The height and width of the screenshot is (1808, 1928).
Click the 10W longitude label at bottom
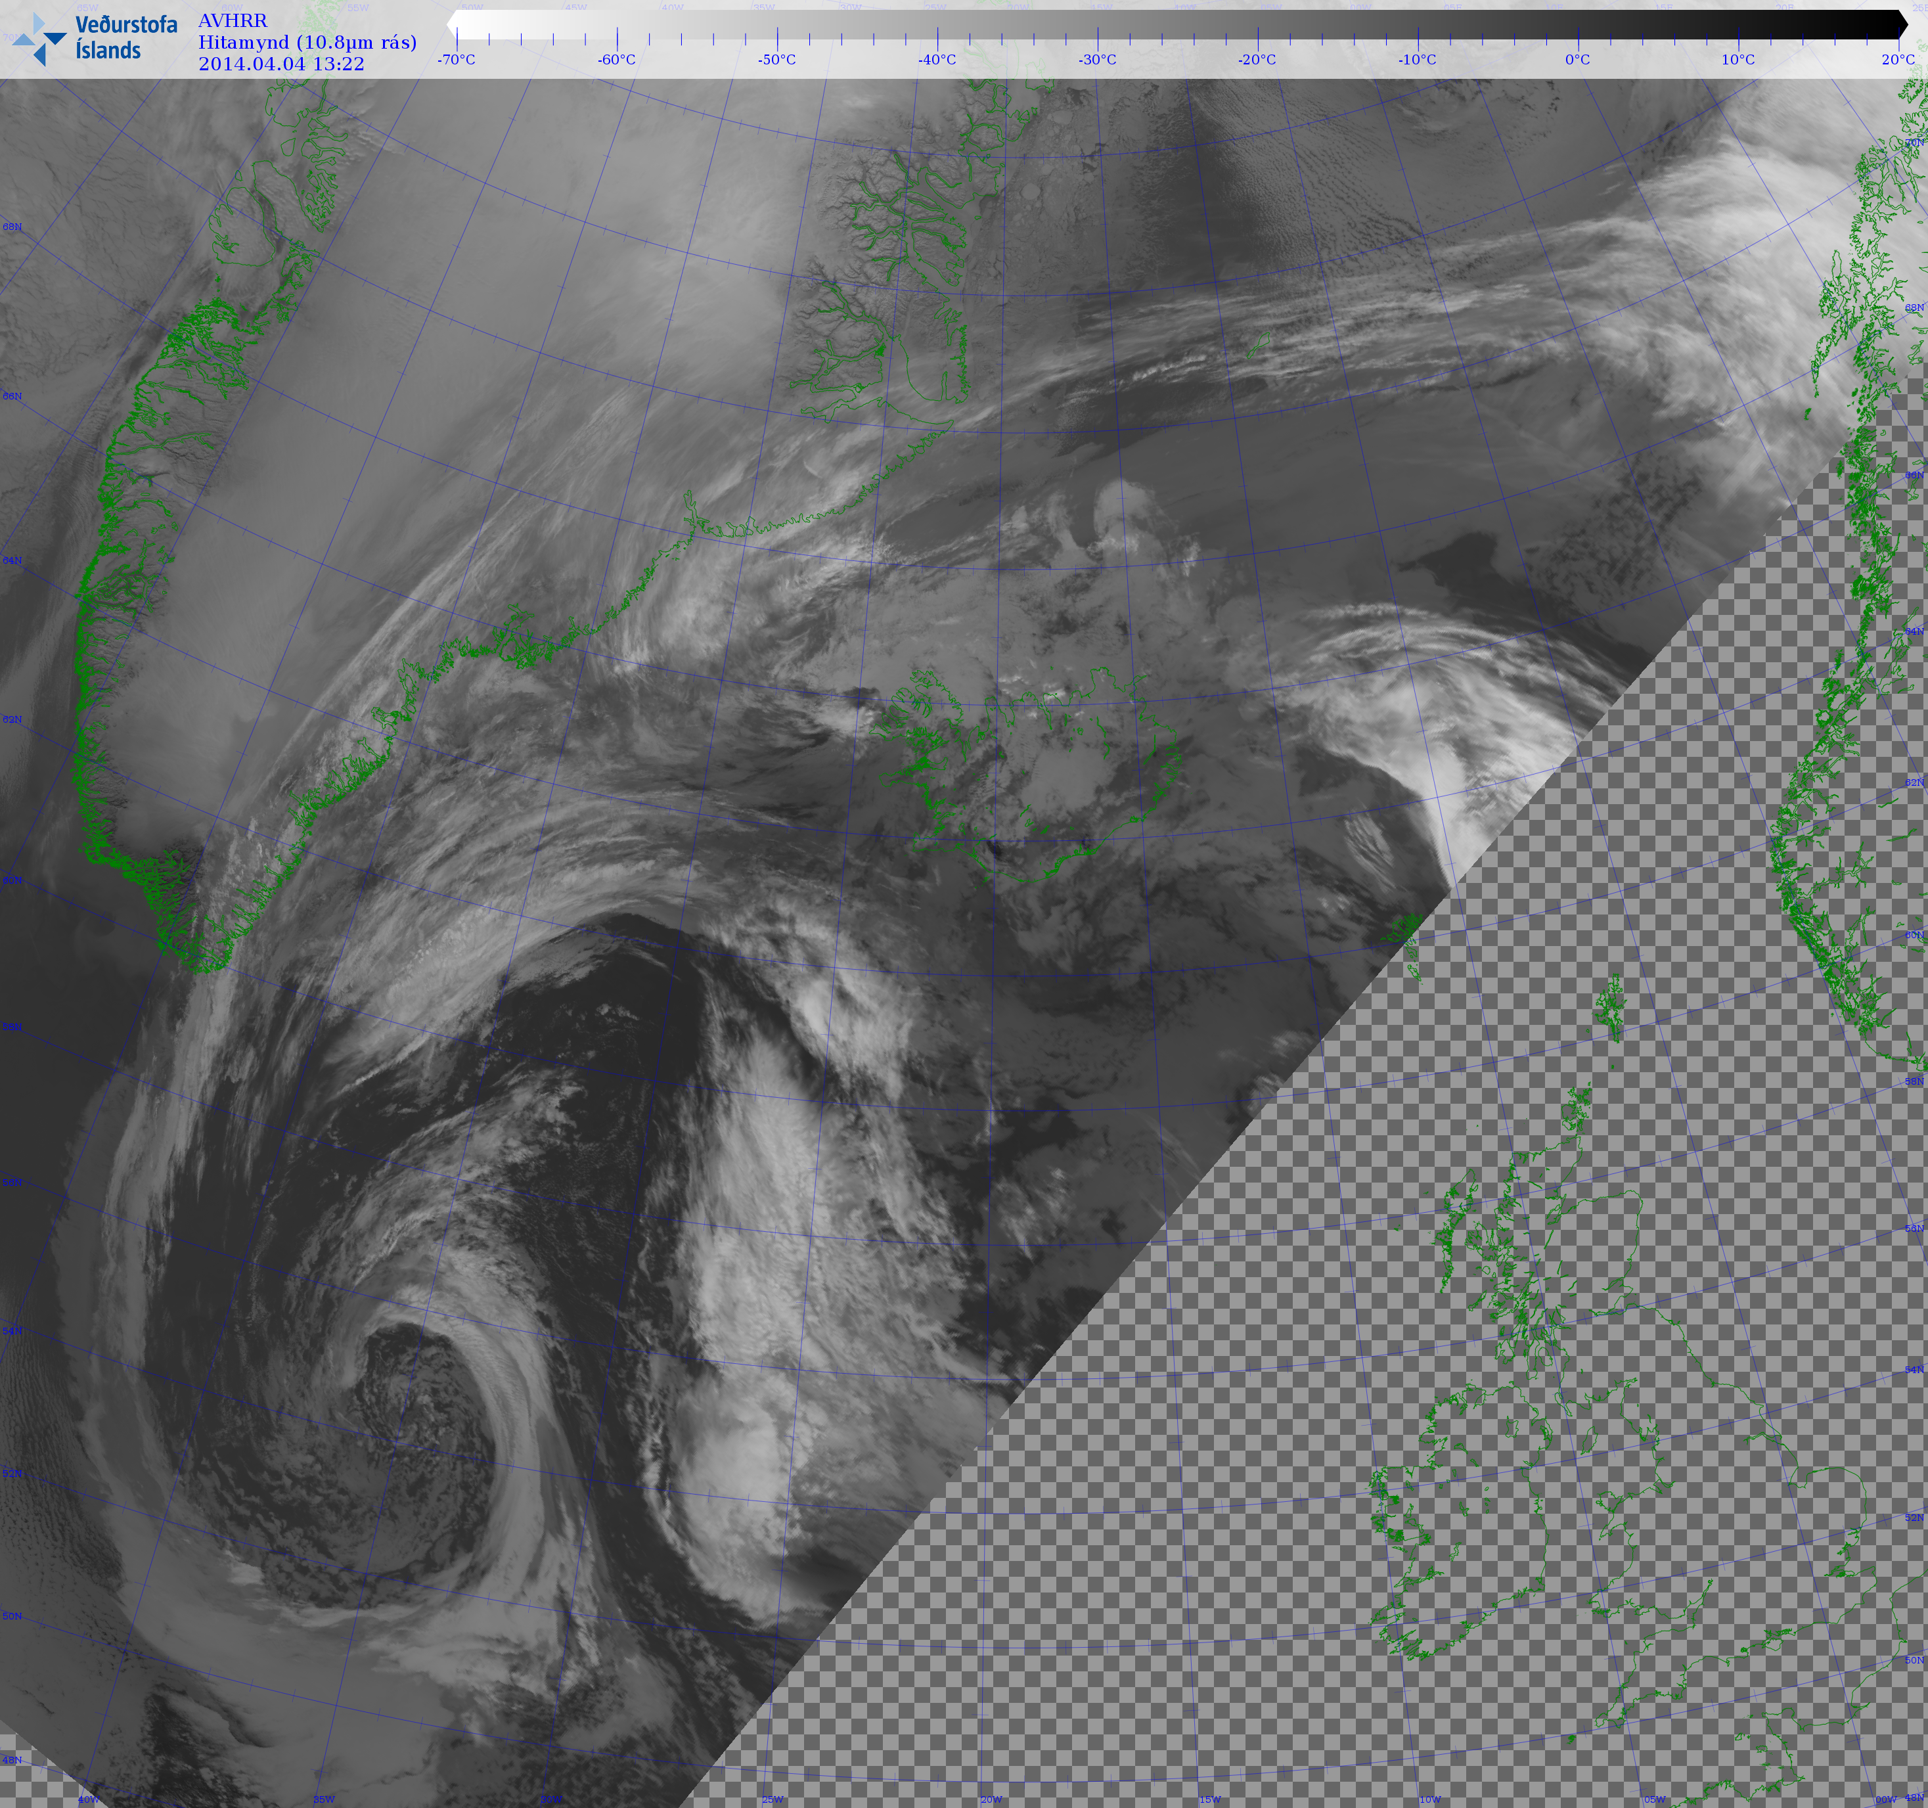[1431, 1799]
